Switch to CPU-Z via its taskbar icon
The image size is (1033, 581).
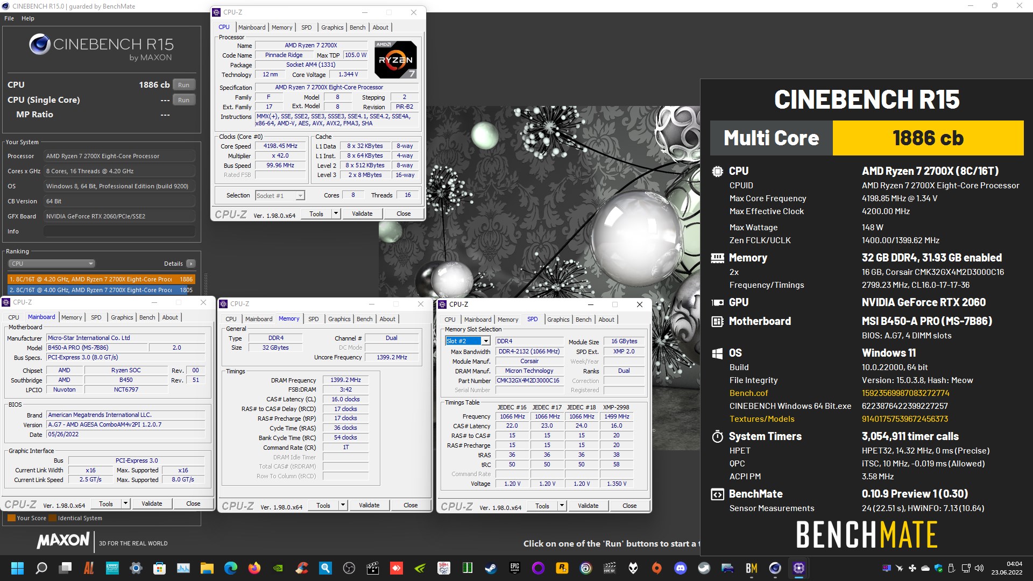[x=799, y=568]
